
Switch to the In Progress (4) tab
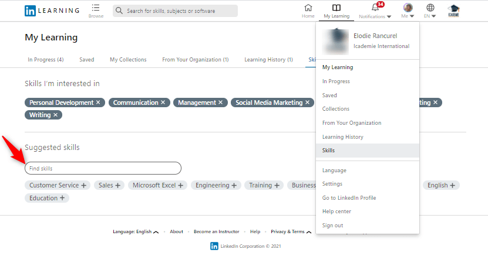pyautogui.click(x=46, y=60)
